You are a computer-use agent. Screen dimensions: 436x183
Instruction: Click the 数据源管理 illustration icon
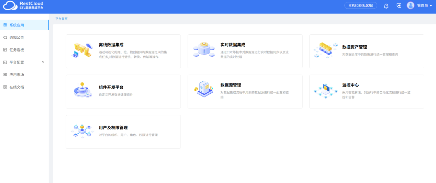[204, 89]
